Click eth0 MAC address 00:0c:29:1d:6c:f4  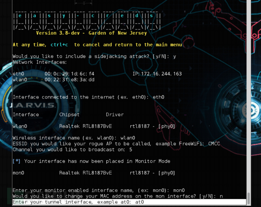click(x=69, y=74)
